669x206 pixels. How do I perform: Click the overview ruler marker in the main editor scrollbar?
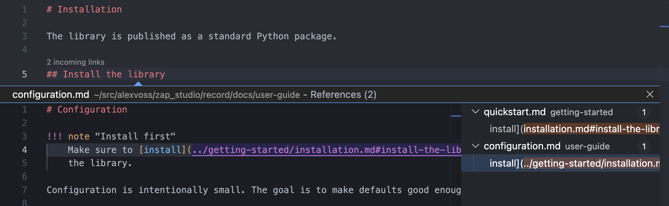[664, 26]
